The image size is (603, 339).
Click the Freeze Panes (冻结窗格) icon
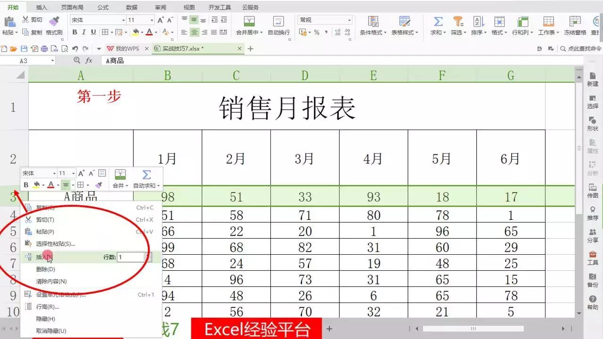tap(575, 26)
